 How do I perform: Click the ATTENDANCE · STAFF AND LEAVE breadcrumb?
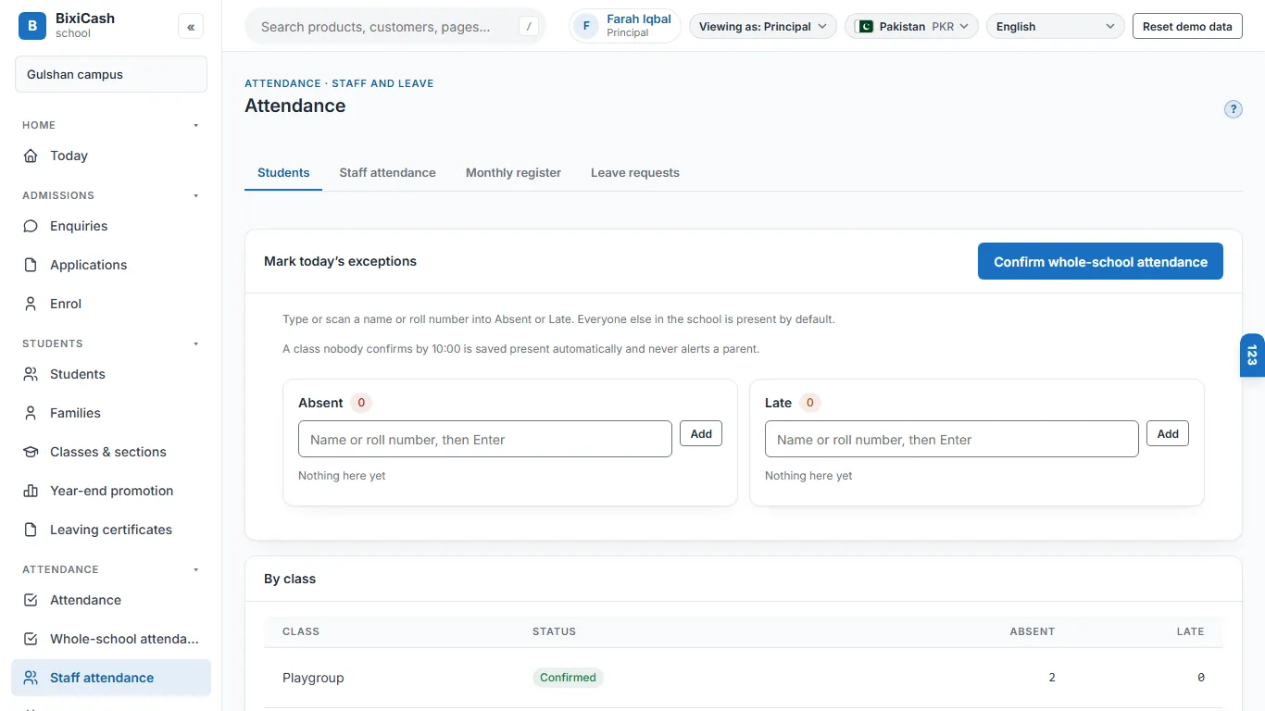[339, 83]
